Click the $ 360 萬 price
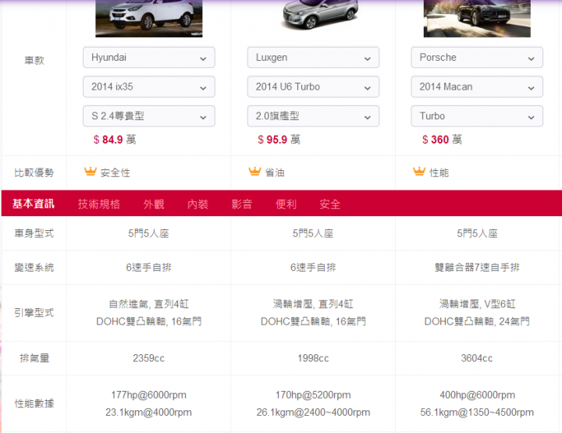 click(x=443, y=140)
